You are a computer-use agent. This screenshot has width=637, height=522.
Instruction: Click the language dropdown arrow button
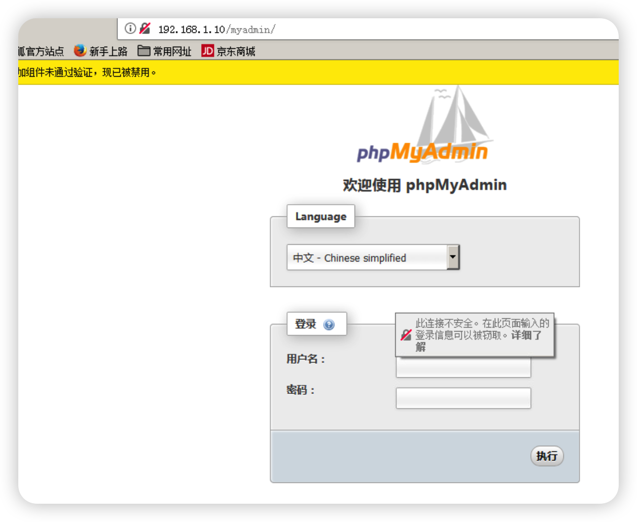[453, 257]
